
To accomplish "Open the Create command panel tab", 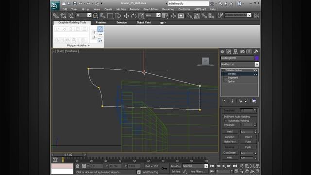I will (222, 52).
